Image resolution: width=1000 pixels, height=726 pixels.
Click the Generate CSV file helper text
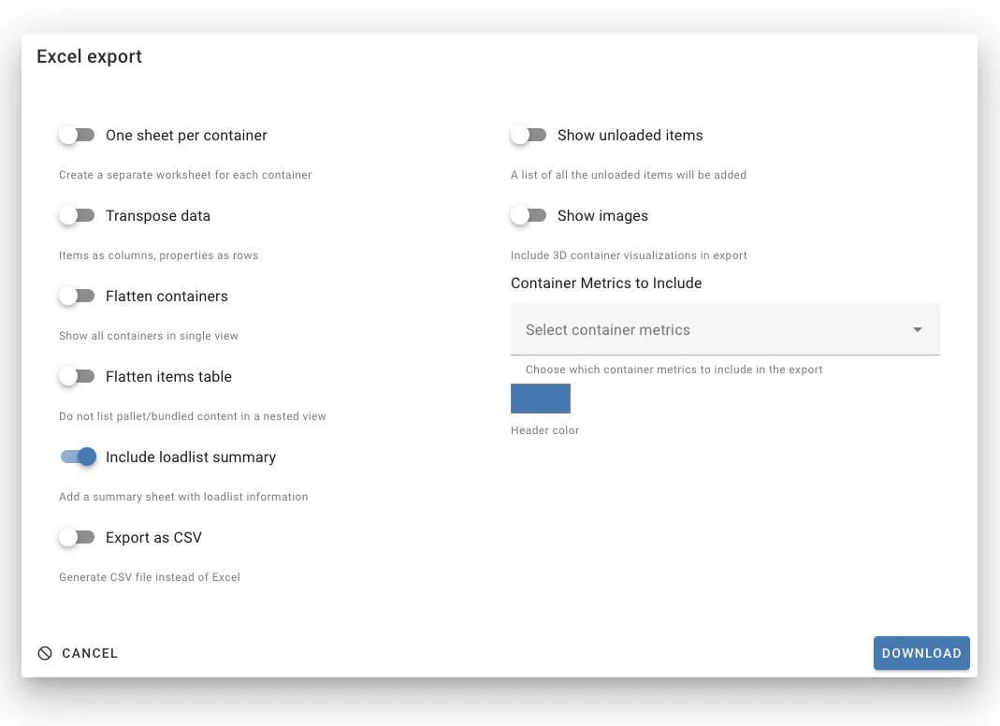point(150,577)
